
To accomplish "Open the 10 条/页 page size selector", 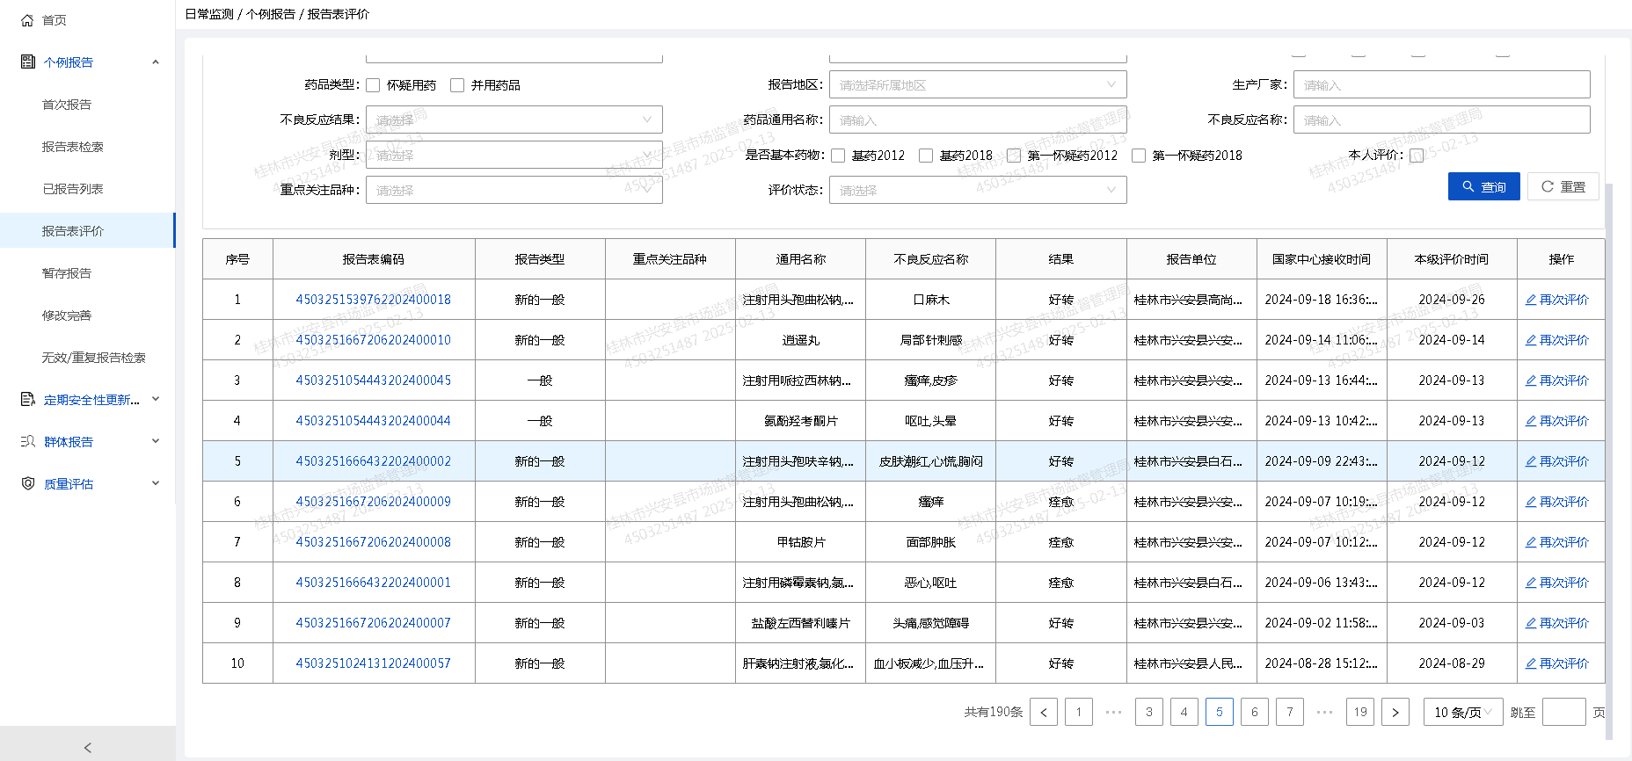I will pos(1462,712).
